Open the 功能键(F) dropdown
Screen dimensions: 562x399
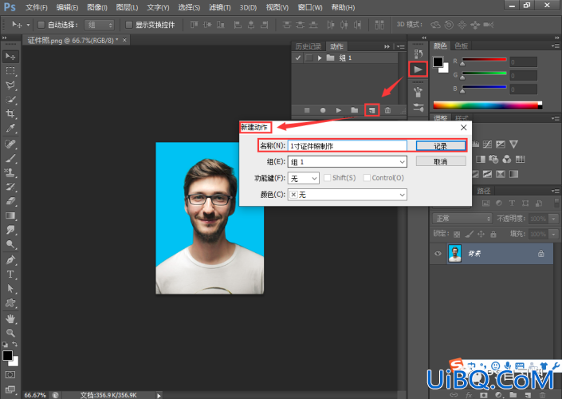coord(304,178)
